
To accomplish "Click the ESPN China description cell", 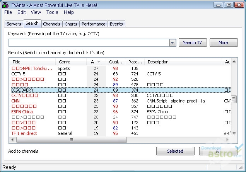I will click(x=157, y=112).
